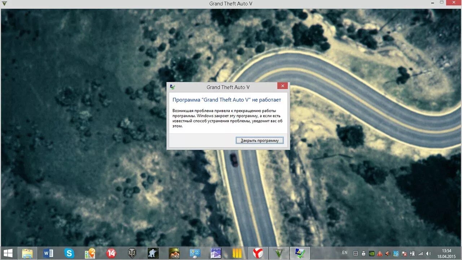This screenshot has height=260, width=462.
Task: Click the Закрыть программу button
Action: click(x=260, y=140)
